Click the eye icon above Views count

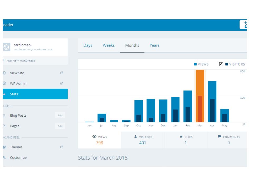click(94, 137)
